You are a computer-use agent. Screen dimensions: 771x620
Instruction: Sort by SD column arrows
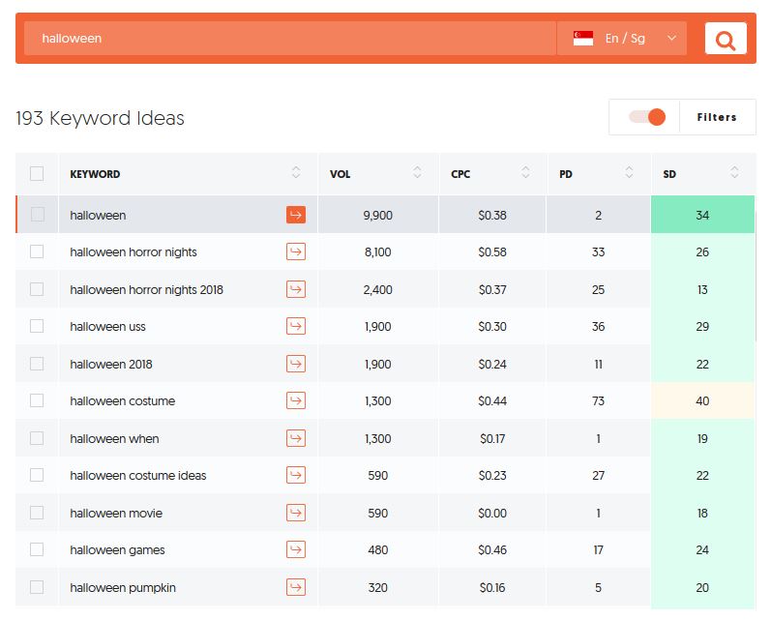pyautogui.click(x=734, y=172)
